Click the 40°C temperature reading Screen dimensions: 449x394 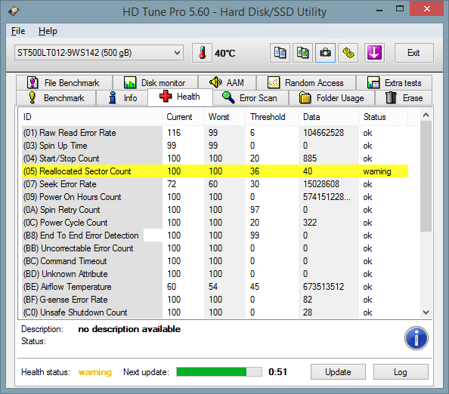click(x=225, y=53)
